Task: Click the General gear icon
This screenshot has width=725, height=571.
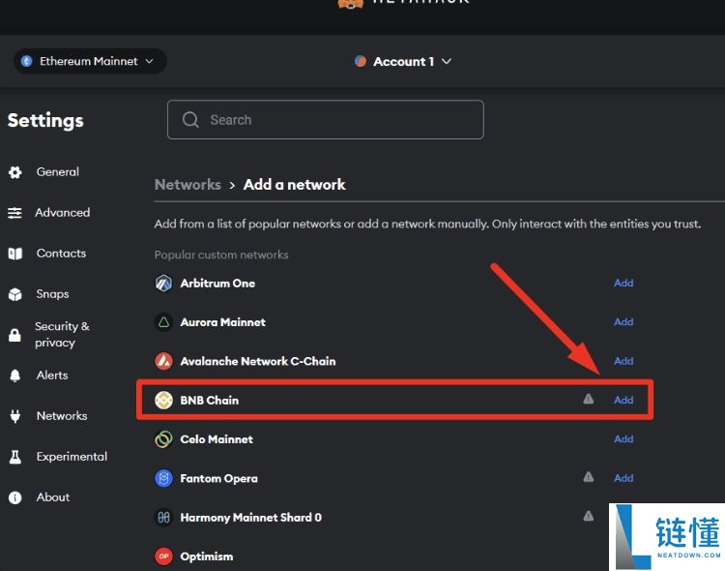Action: point(15,172)
